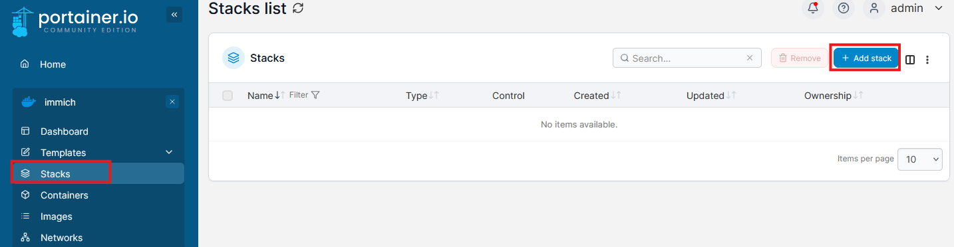This screenshot has height=247, width=954.
Task: Toggle the select-all stacks checkbox
Action: (228, 96)
